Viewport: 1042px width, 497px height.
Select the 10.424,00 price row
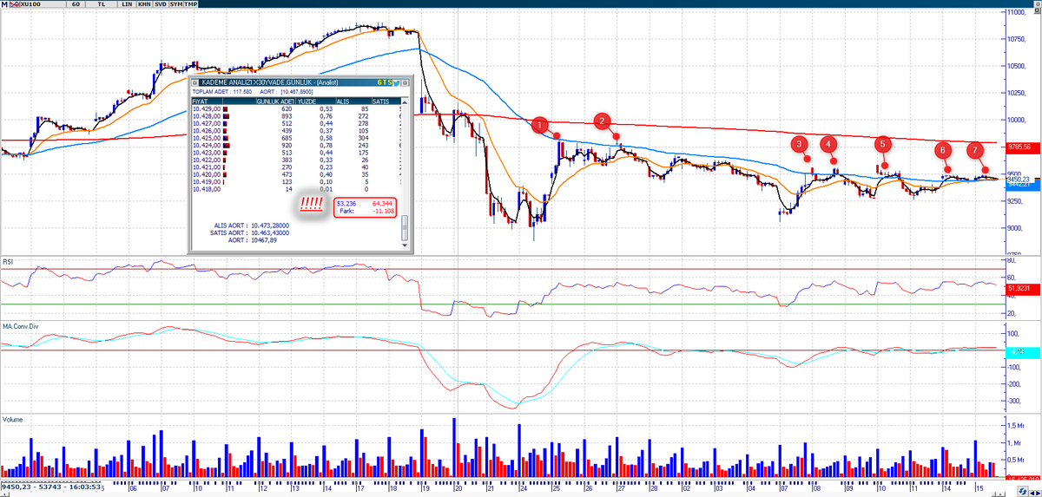click(x=296, y=145)
